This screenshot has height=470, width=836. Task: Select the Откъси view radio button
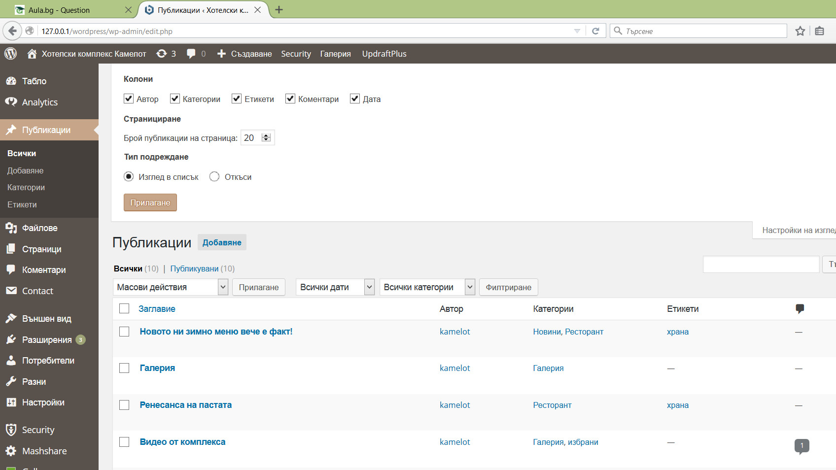pos(214,176)
